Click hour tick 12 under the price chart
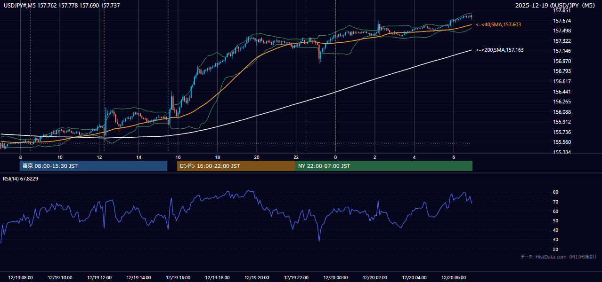 click(x=99, y=157)
